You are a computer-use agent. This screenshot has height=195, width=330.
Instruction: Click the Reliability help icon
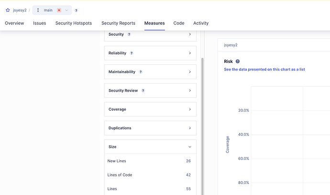click(132, 53)
